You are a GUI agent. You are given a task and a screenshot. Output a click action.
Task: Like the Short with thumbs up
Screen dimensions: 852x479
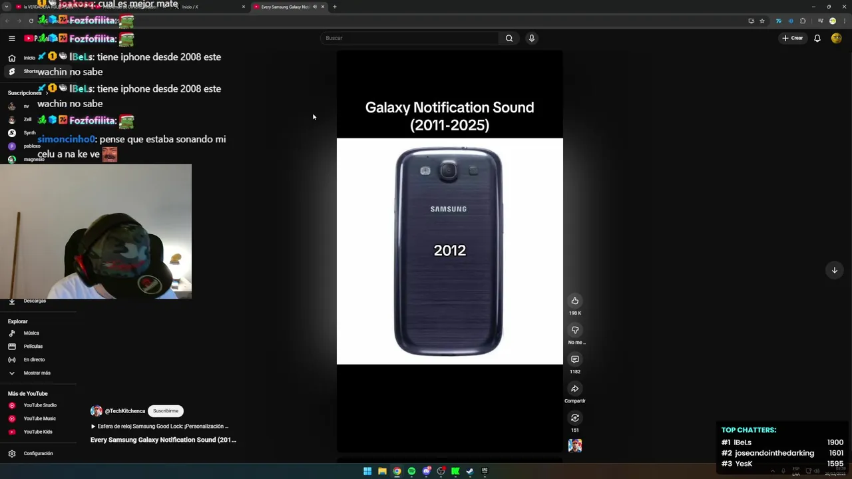click(x=575, y=301)
